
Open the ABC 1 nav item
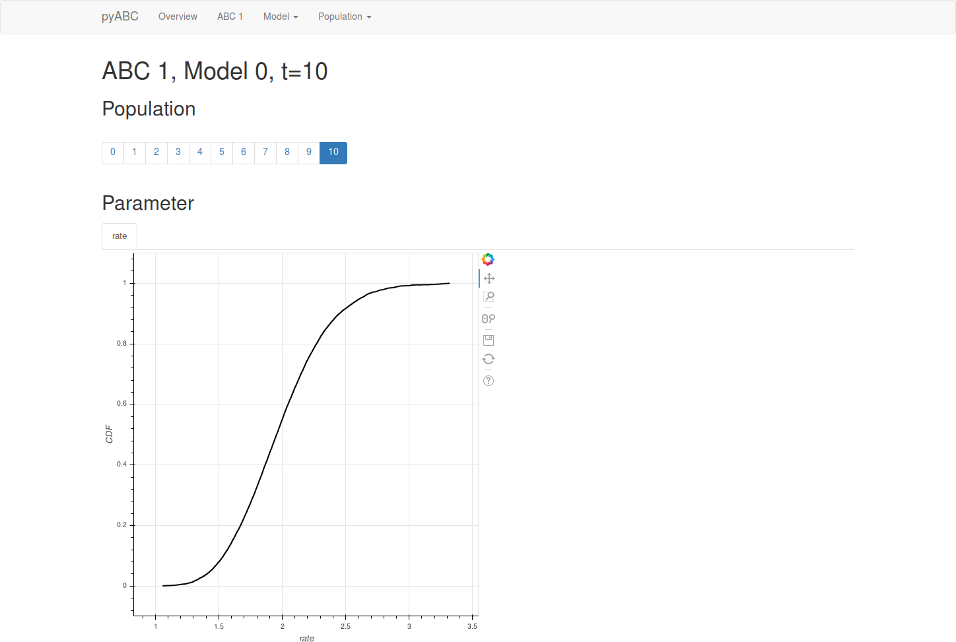230,16
